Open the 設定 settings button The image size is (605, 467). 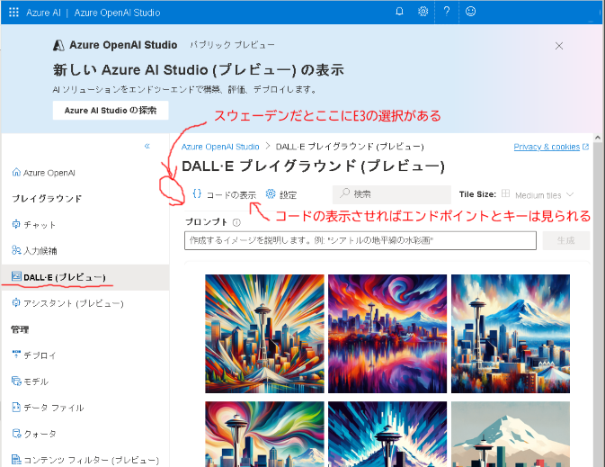281,194
